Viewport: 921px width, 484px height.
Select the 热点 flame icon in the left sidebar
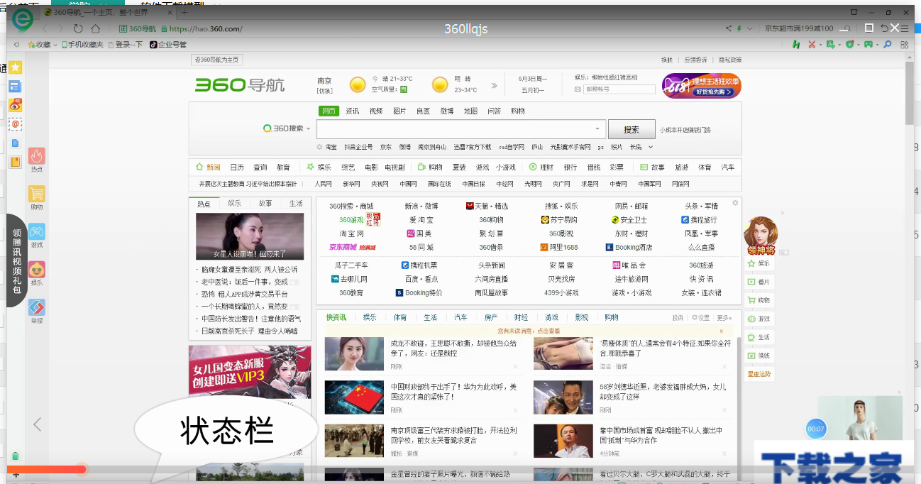click(x=37, y=158)
